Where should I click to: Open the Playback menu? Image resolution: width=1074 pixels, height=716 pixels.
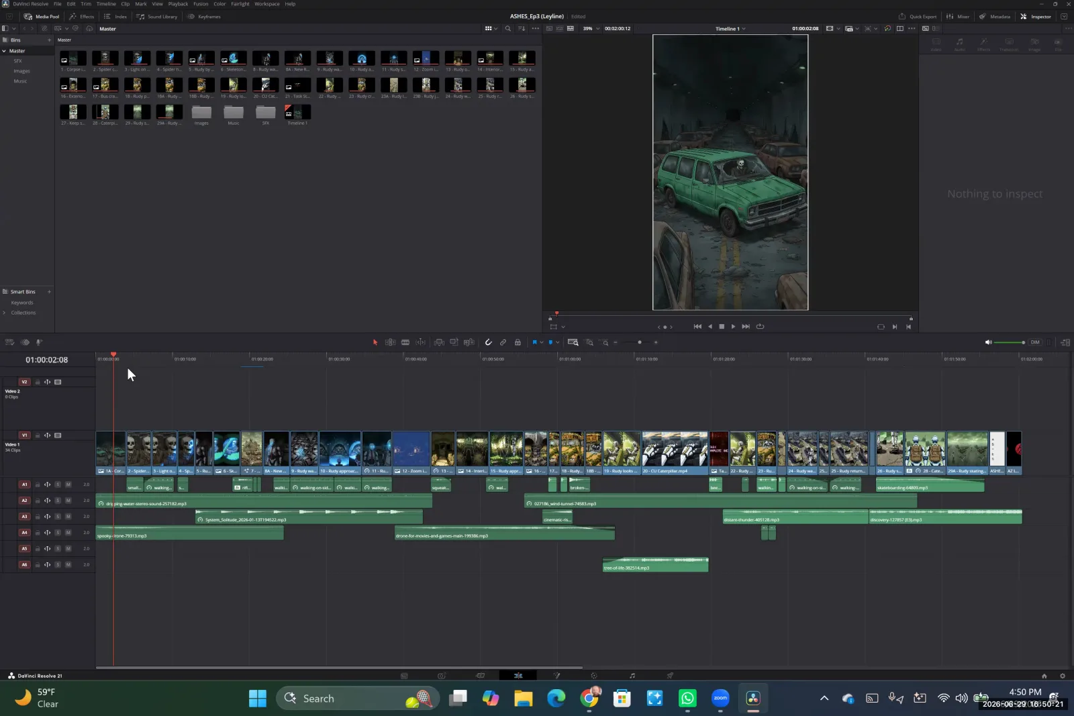coord(178,4)
